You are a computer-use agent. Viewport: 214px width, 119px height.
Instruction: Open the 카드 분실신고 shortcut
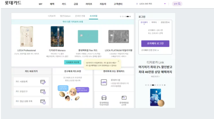pos(31,91)
